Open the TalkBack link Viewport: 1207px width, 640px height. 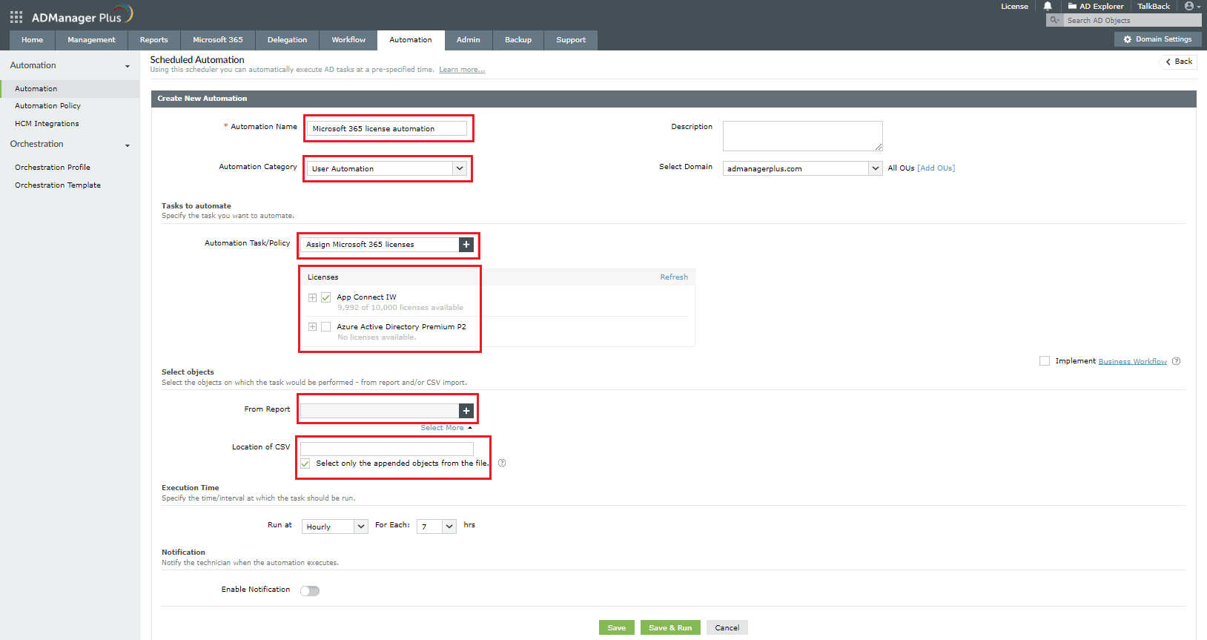pos(1154,7)
